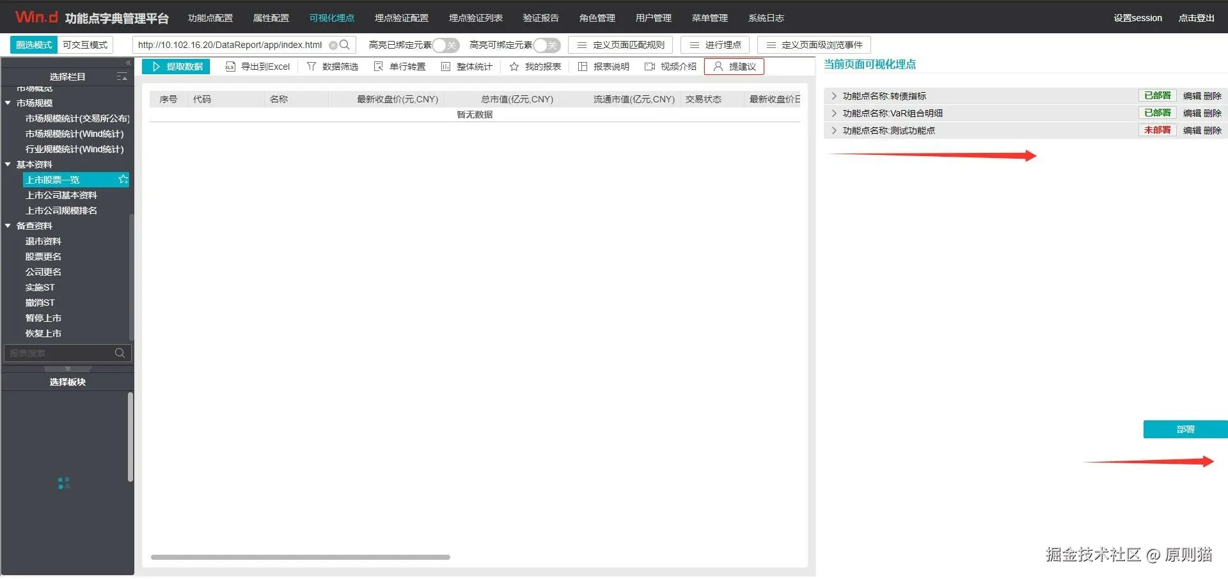Open the 数据筛选 tool
Screen dimensions: 1228x579
pyautogui.click(x=332, y=66)
